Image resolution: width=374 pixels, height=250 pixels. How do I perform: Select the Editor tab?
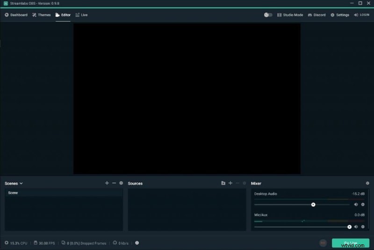pos(63,15)
